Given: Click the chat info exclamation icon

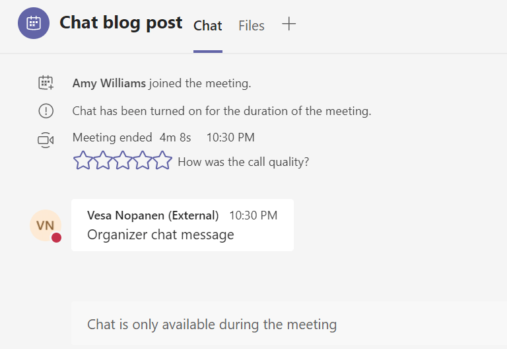Looking at the screenshot, I should [46, 111].
